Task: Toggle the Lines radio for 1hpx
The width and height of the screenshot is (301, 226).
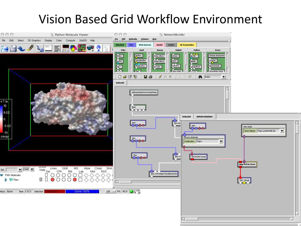Action: coord(52,180)
